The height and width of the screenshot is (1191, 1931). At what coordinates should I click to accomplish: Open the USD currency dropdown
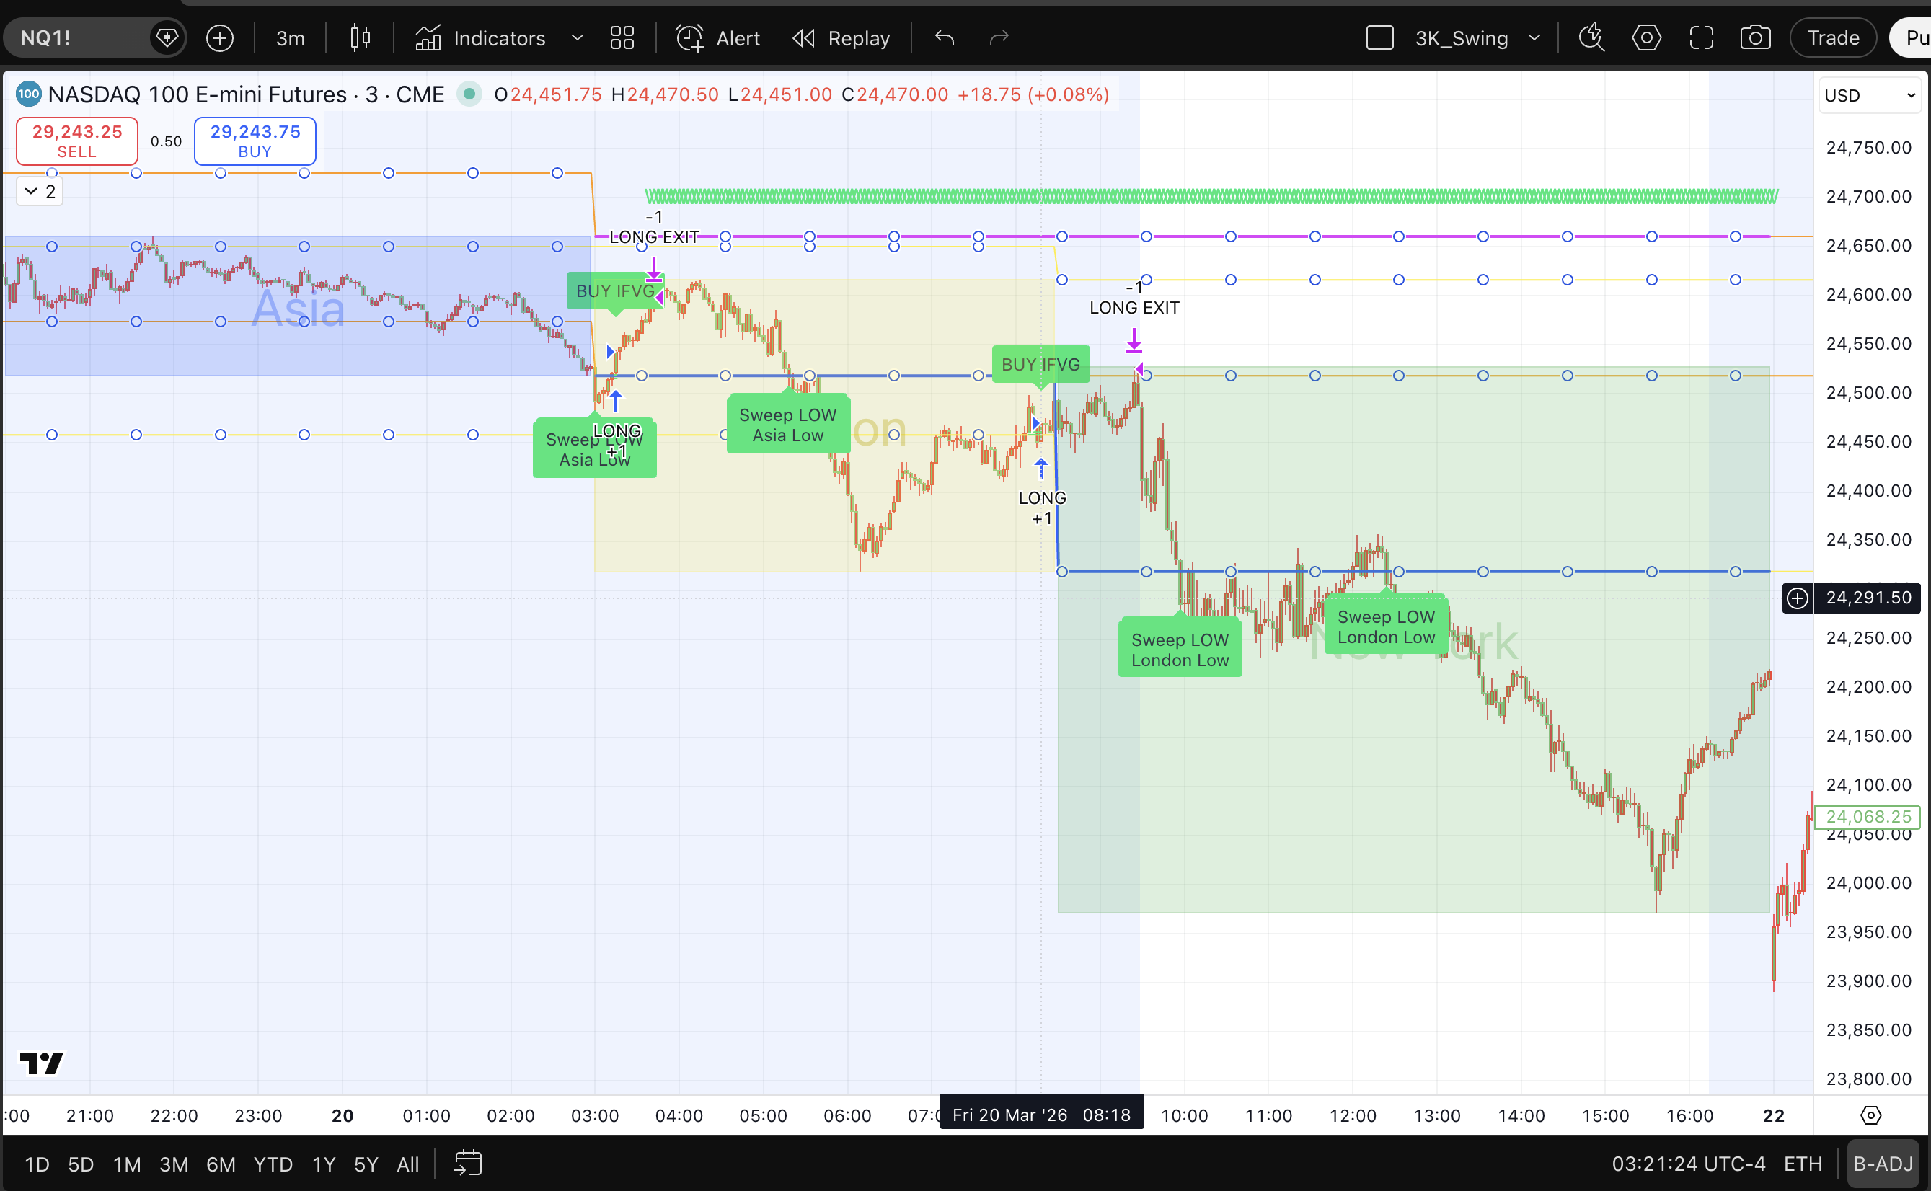pyautogui.click(x=1869, y=95)
